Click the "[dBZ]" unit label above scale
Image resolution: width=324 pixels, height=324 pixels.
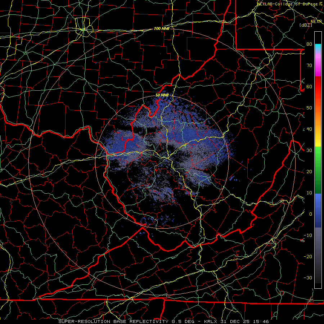coord(306,25)
